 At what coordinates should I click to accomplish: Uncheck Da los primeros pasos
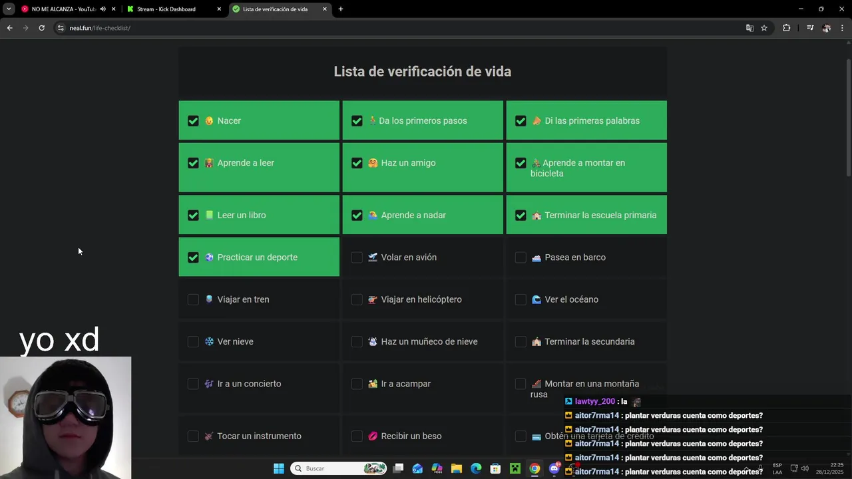357,120
